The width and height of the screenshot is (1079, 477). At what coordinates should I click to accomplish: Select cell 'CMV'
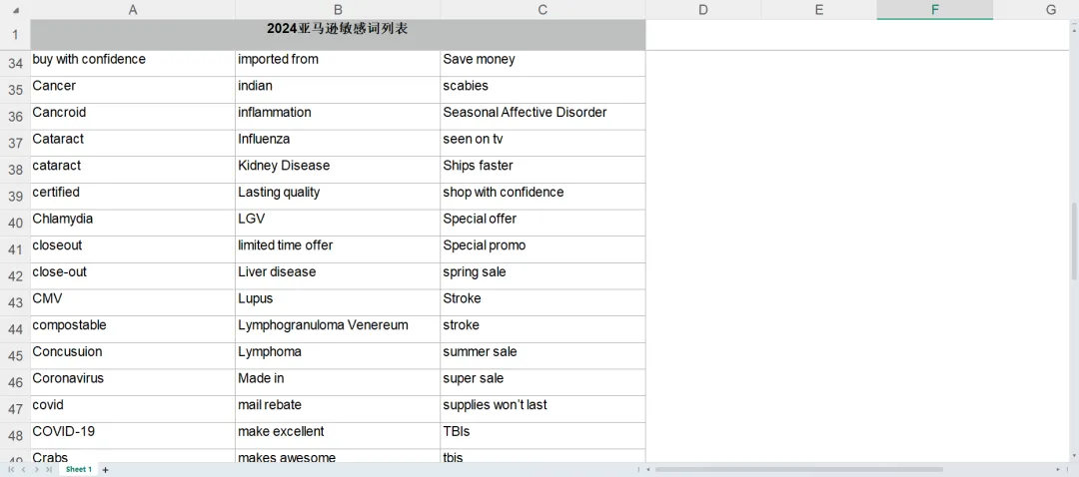133,303
